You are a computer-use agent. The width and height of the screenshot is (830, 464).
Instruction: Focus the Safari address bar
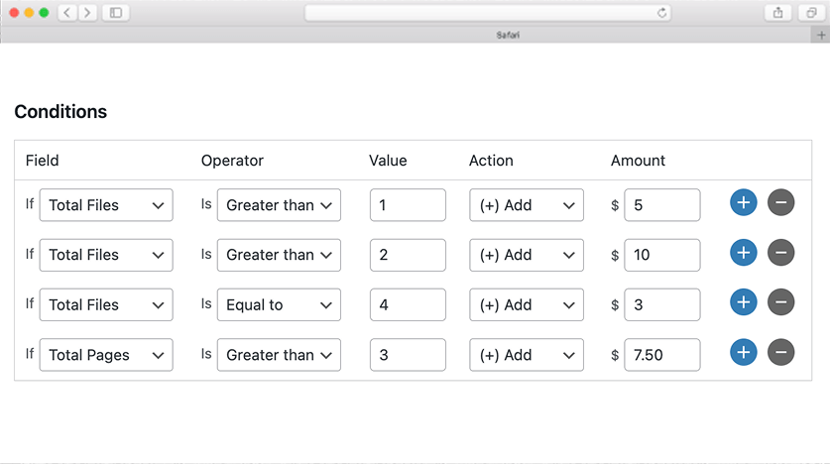(488, 13)
